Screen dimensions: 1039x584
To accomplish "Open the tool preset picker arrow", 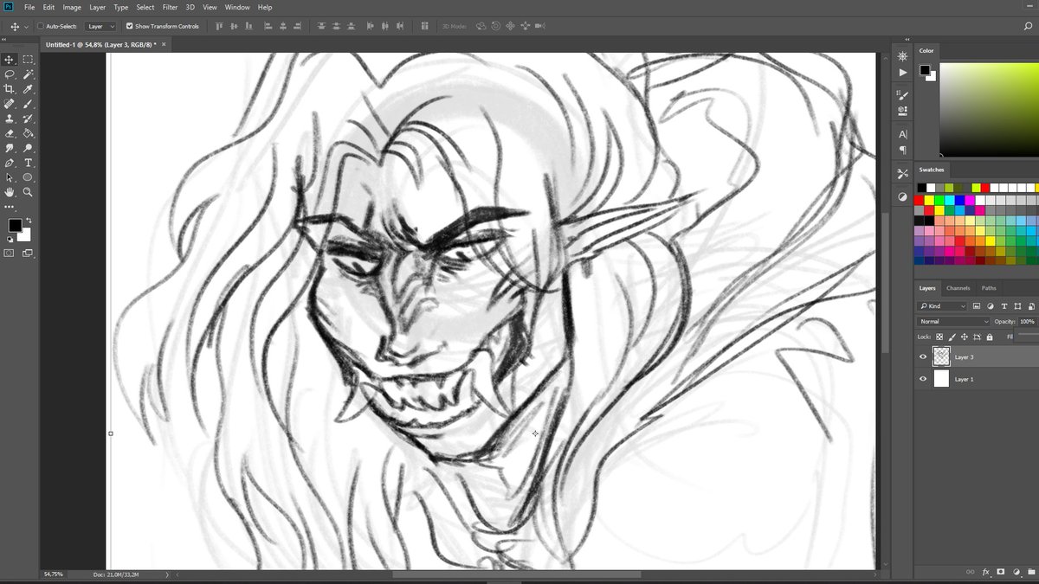I will (27, 26).
